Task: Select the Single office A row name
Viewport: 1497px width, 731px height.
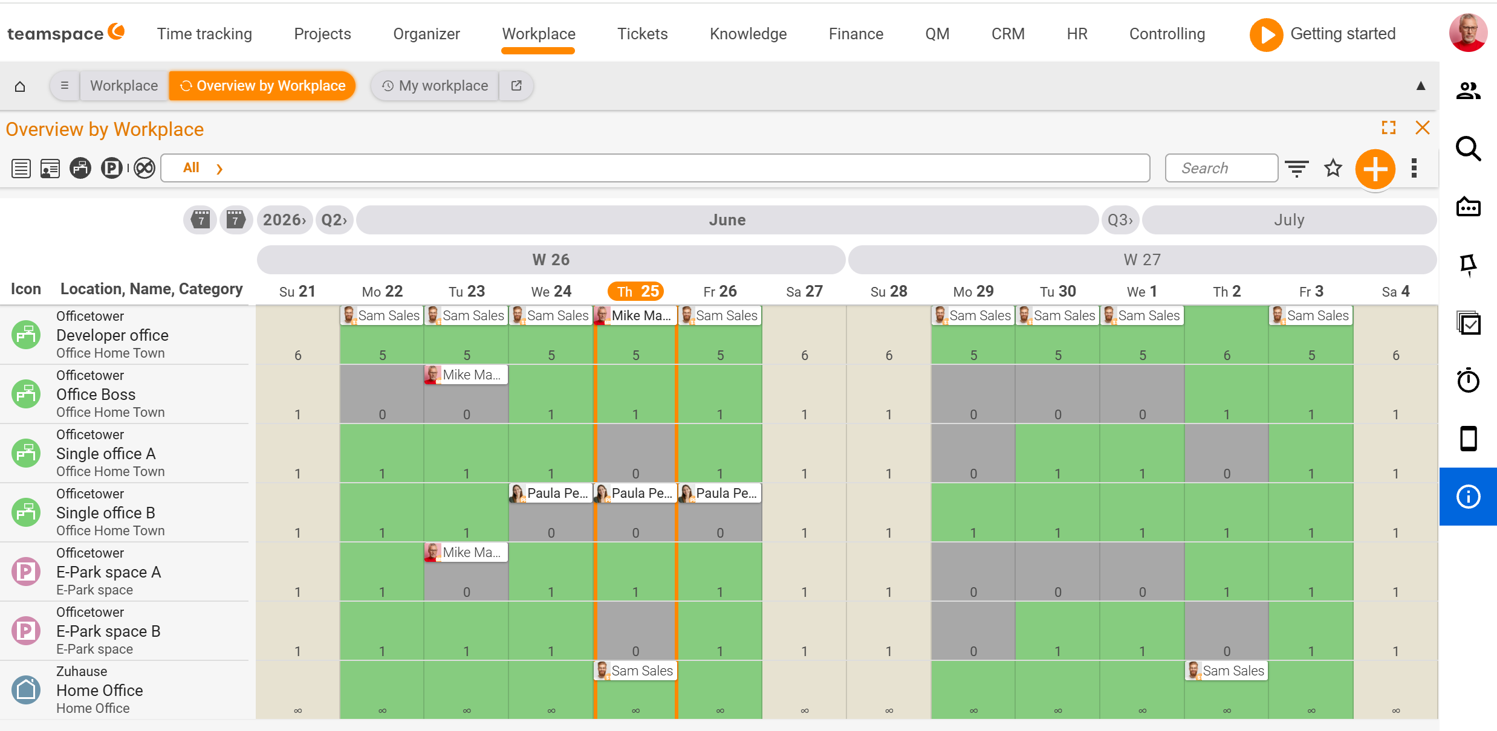Action: point(106,454)
